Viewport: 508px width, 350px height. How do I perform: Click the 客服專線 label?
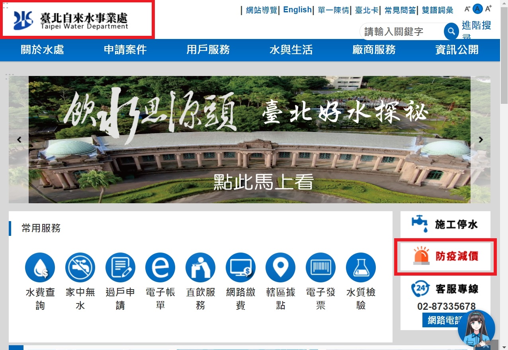coord(457,289)
